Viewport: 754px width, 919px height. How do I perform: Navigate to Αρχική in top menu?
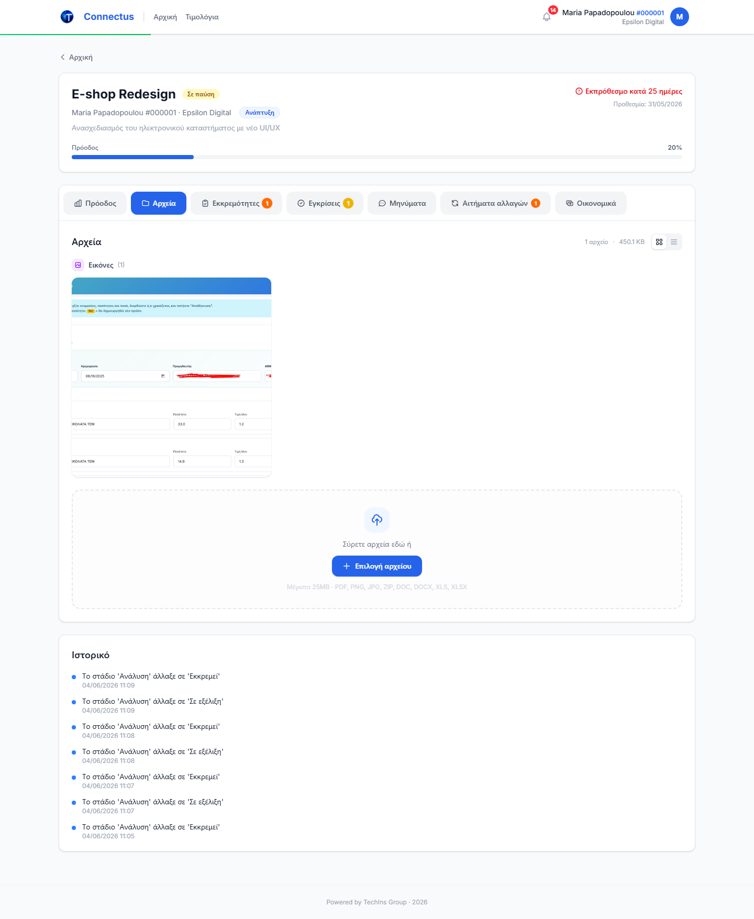[165, 17]
